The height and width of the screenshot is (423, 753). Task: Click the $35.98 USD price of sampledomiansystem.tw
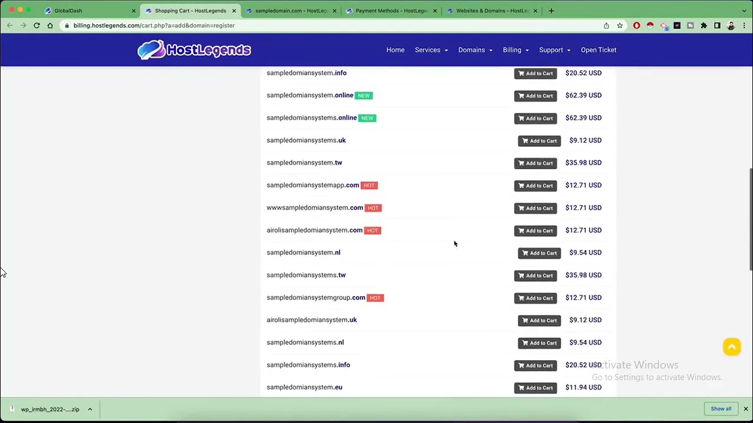tap(583, 163)
